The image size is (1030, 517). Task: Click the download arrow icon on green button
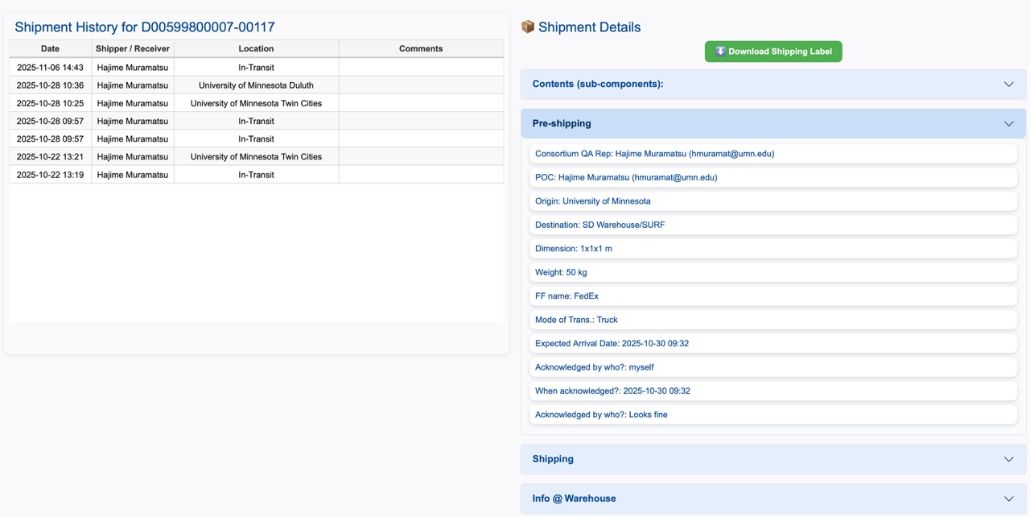point(720,51)
